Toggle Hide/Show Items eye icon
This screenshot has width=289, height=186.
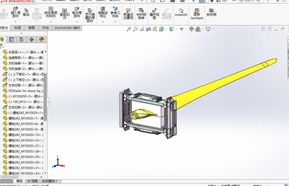(x=182, y=29)
